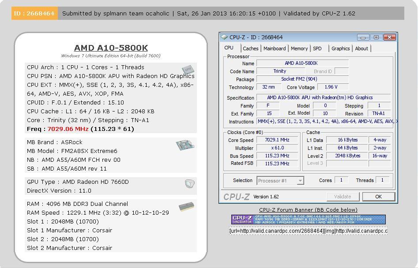Click the Ext. Family value 15
Viewport: 418px width, 268px height.
coord(269,113)
